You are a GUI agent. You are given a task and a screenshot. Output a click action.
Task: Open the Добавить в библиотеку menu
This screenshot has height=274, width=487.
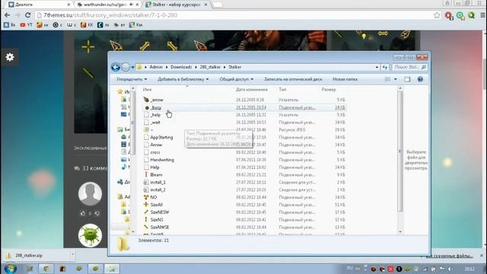coord(183,79)
